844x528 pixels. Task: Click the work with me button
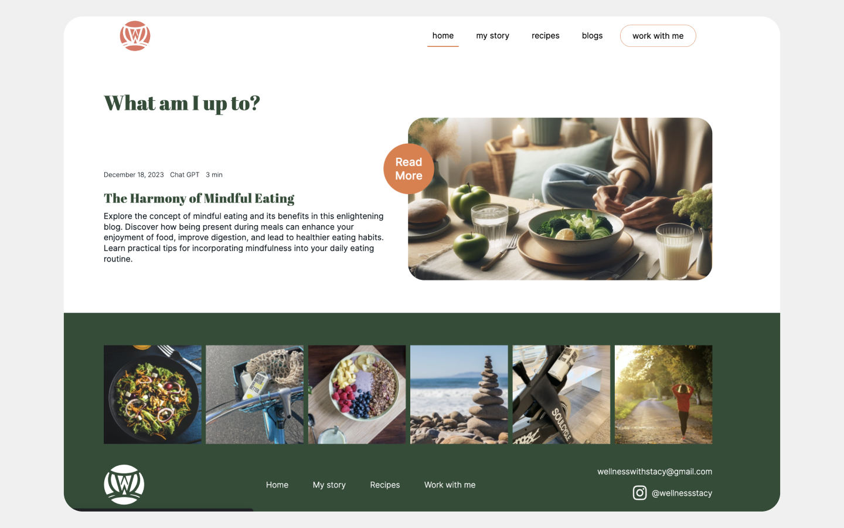658,36
